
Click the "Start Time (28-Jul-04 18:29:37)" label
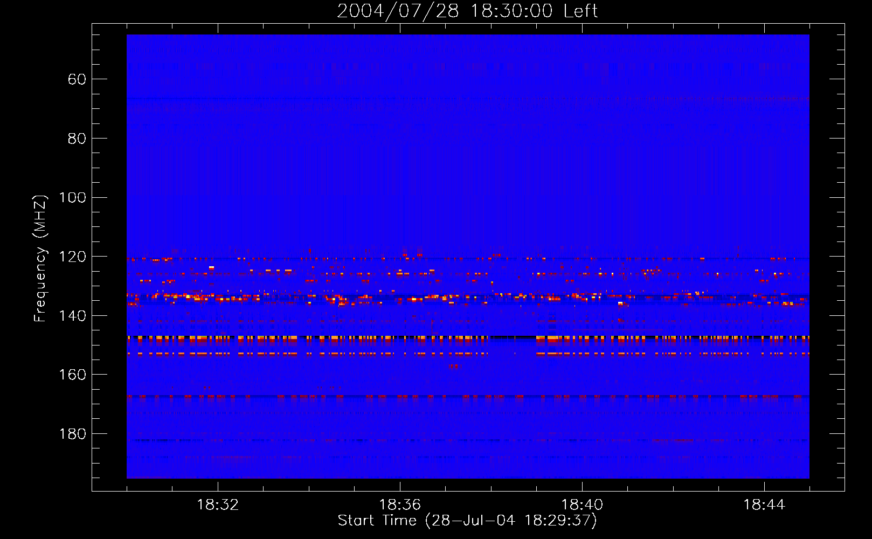coord(467,521)
